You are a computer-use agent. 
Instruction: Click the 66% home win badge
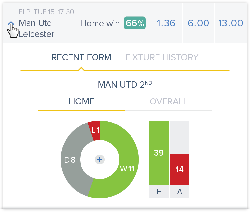(135, 23)
